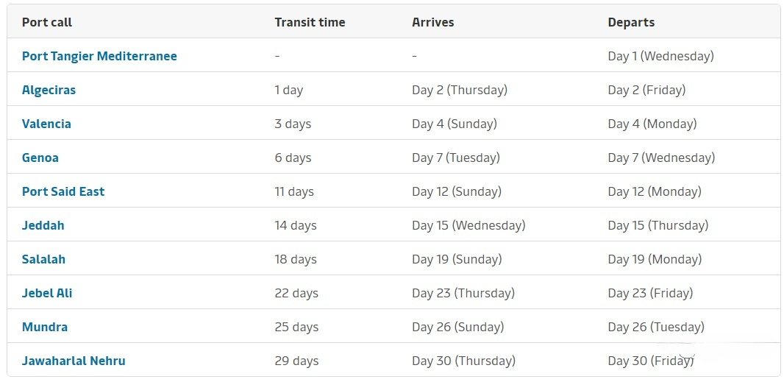Select the Day 1 (Wednesday) departure cell
784x382 pixels.
pos(661,56)
